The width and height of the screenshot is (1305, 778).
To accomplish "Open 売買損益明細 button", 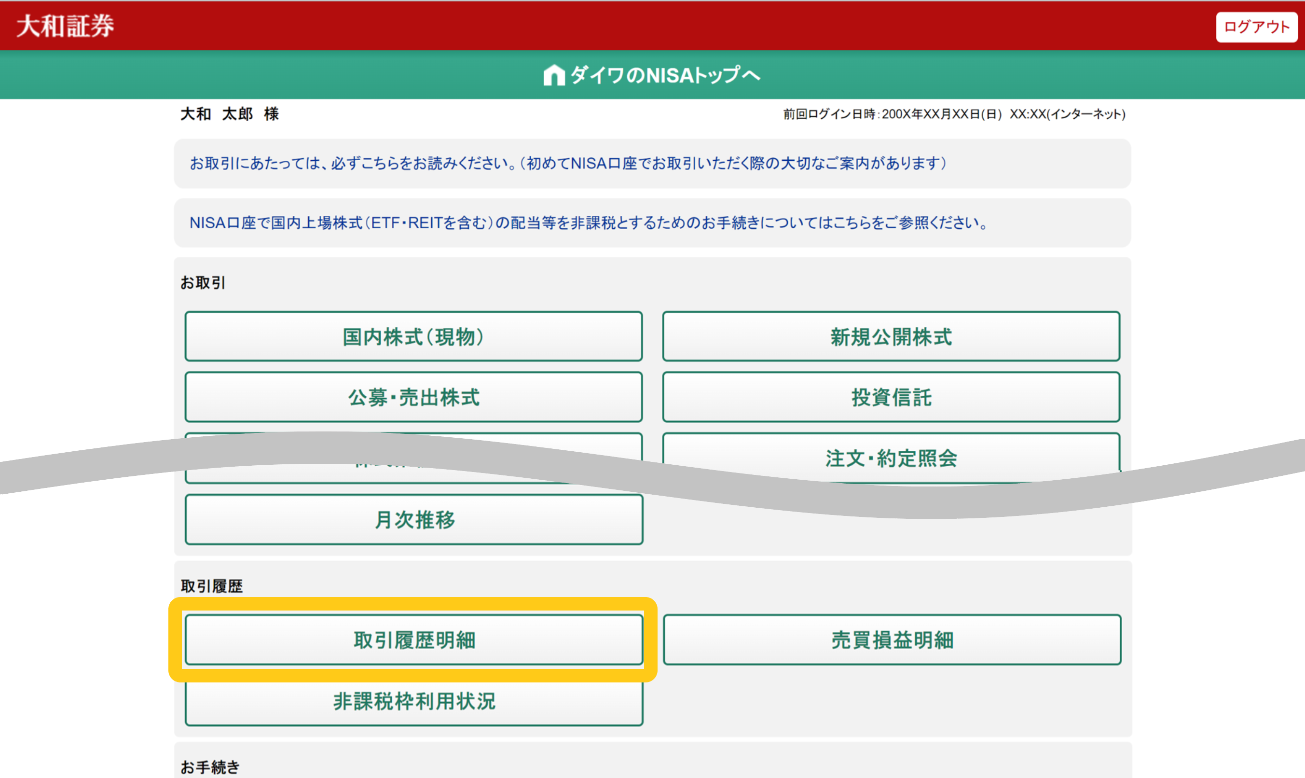I will (x=892, y=640).
